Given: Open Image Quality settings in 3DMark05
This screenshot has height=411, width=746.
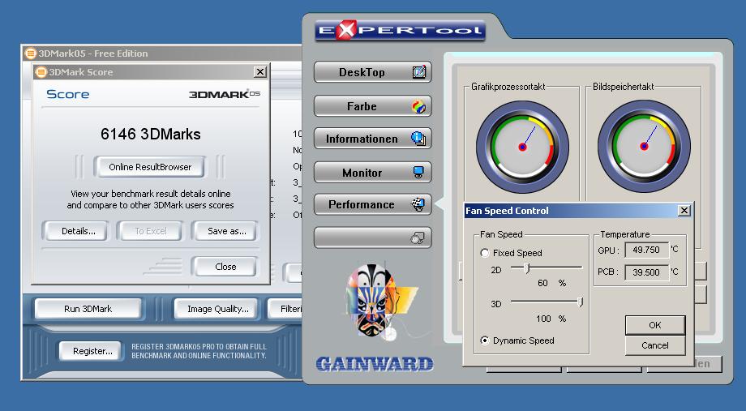Looking at the screenshot, I should (218, 309).
